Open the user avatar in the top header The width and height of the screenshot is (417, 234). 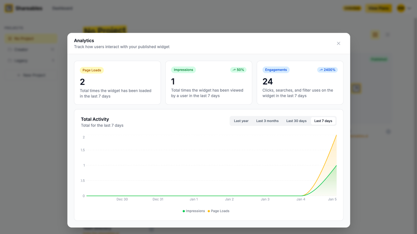(x=401, y=8)
